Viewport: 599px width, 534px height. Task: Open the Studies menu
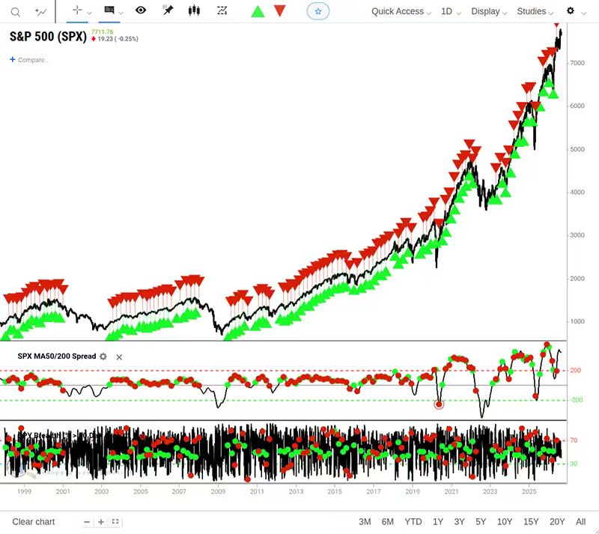[535, 11]
